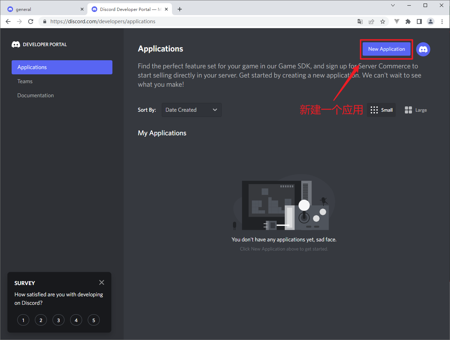Open the V-shaped browser extension icon
Image resolution: width=450 pixels, height=340 pixels.
click(397, 21)
